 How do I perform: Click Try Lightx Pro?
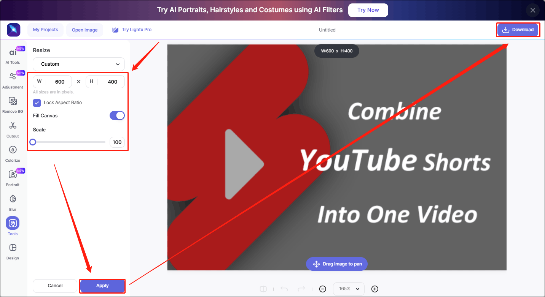pyautogui.click(x=132, y=30)
